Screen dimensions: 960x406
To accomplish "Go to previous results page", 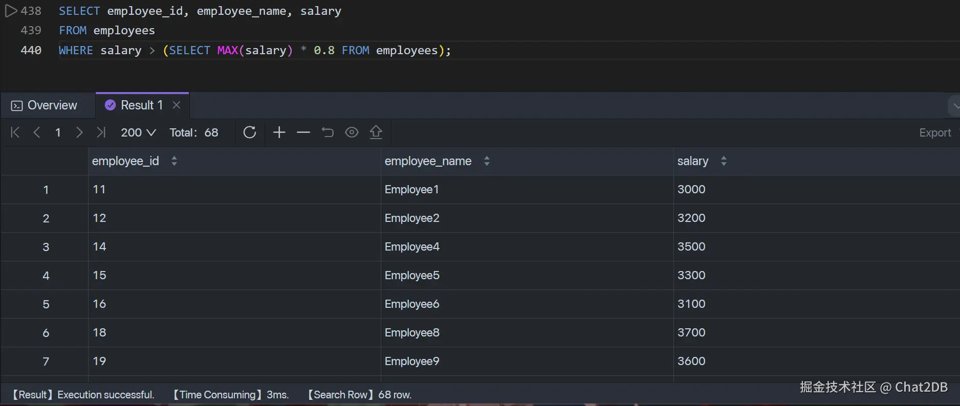I will click(36, 132).
